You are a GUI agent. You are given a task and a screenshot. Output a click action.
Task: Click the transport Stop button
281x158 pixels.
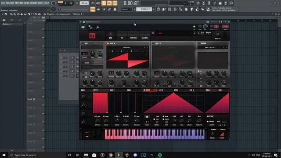click(71, 3)
